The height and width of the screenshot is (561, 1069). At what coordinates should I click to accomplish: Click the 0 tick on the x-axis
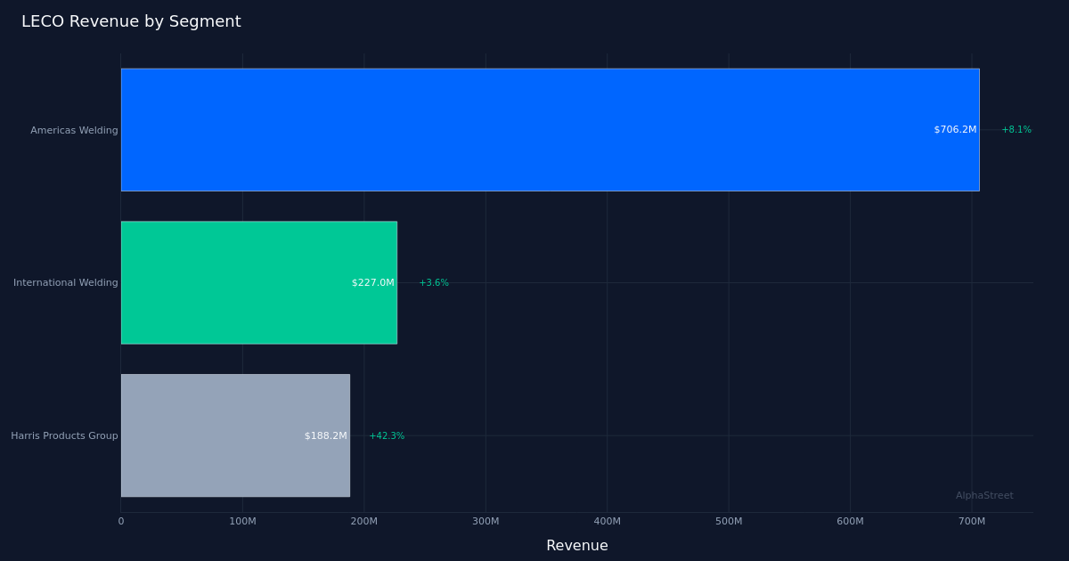(x=121, y=522)
